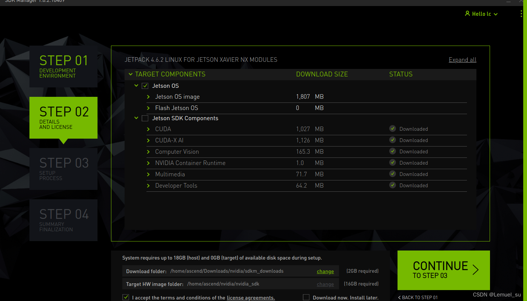This screenshot has width=527, height=301.
Task: Click the Download folder path field
Action: (231, 271)
